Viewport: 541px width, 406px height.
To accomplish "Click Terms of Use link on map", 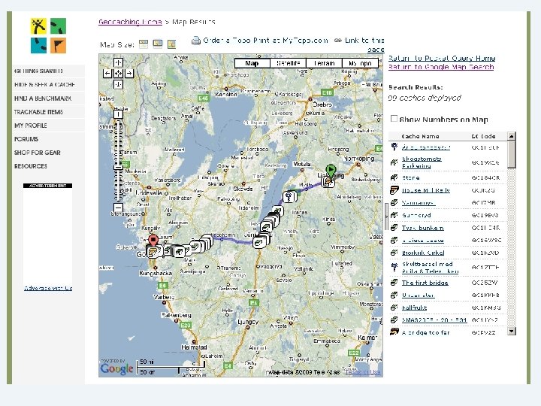I will pyautogui.click(x=363, y=372).
